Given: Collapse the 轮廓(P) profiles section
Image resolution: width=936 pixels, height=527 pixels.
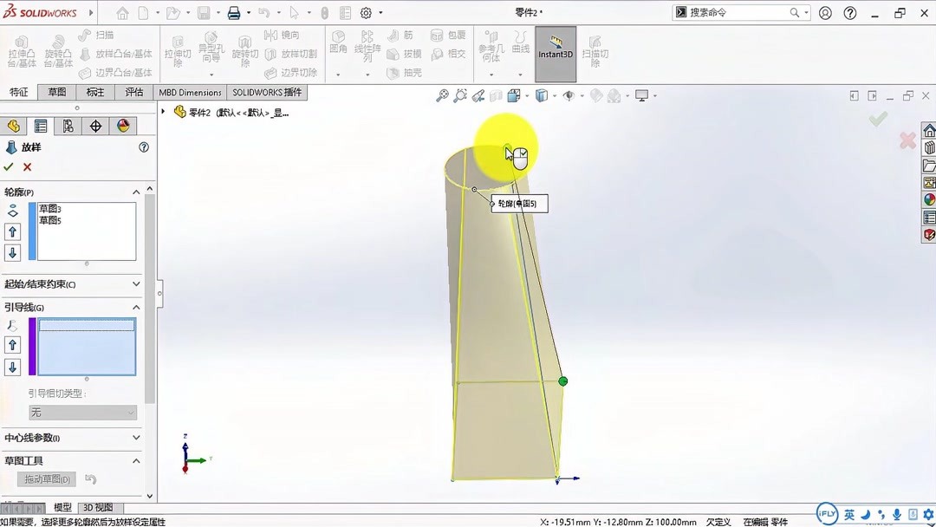Looking at the screenshot, I should coord(136,192).
